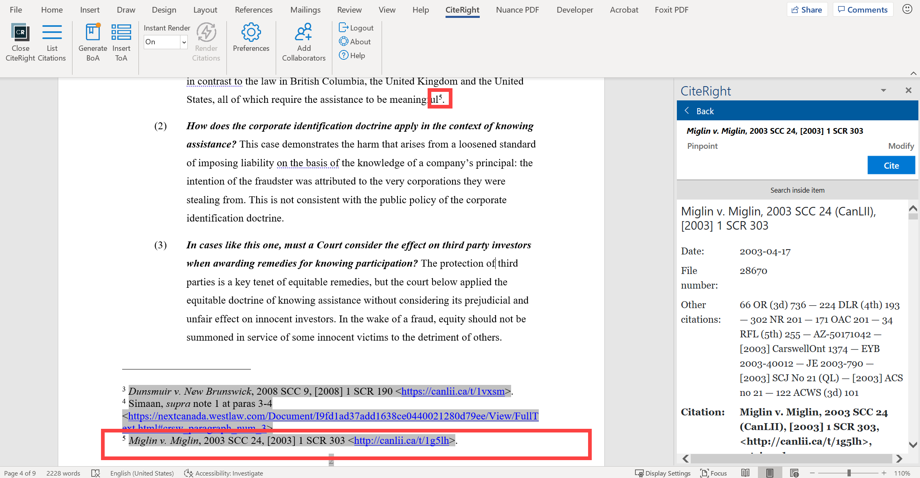Go Back in the CiteRight pane
This screenshot has width=920, height=478.
(x=699, y=111)
